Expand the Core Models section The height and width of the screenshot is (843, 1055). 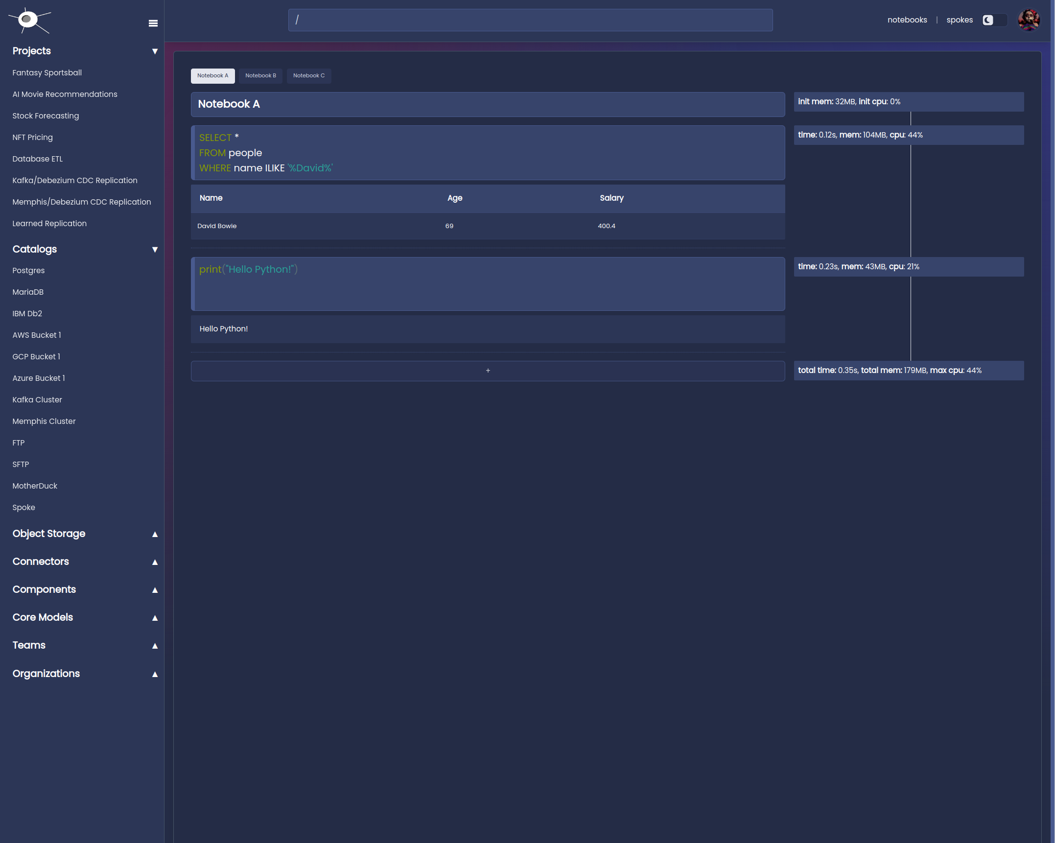tap(155, 618)
